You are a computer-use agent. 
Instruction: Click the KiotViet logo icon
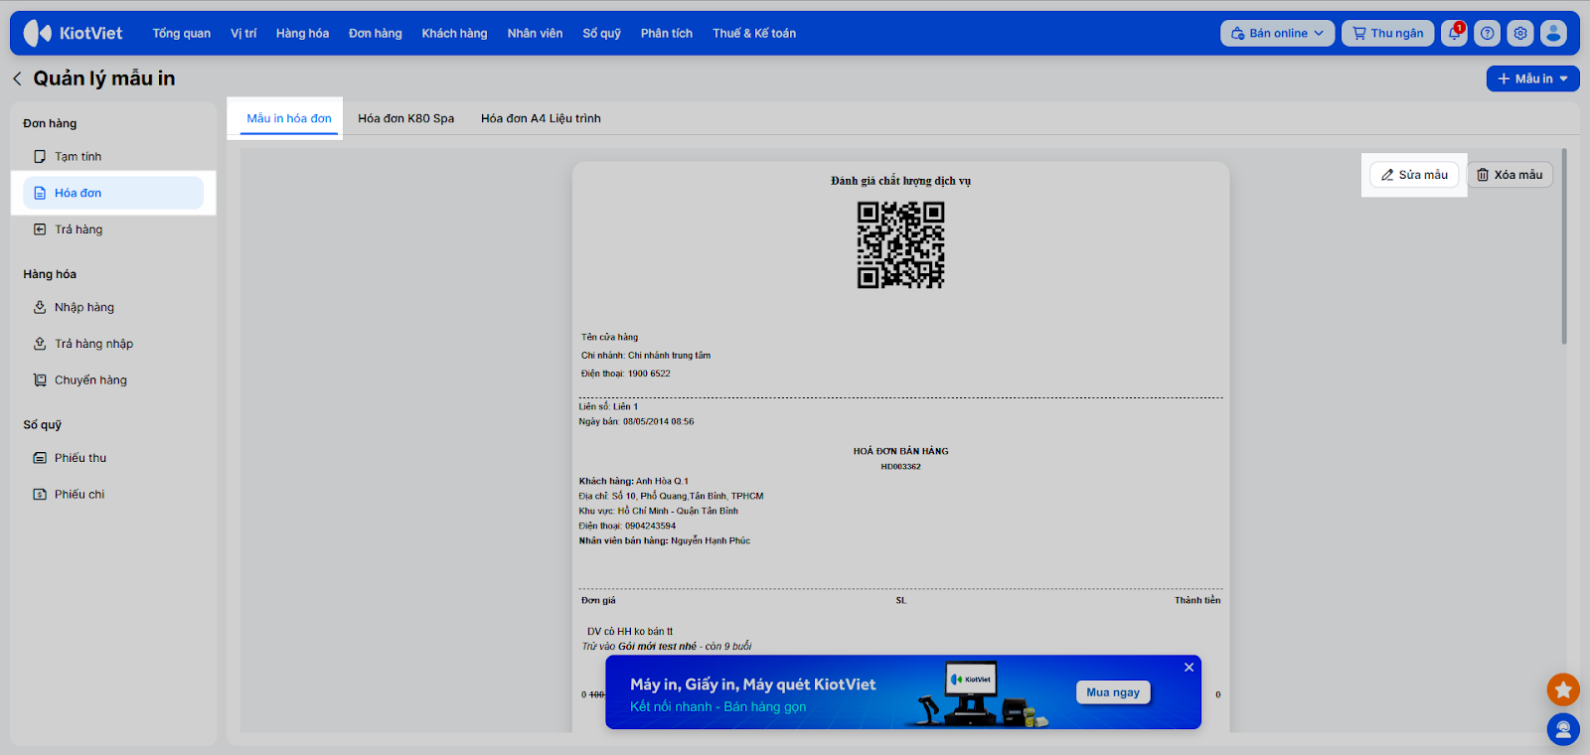pyautogui.click(x=37, y=33)
